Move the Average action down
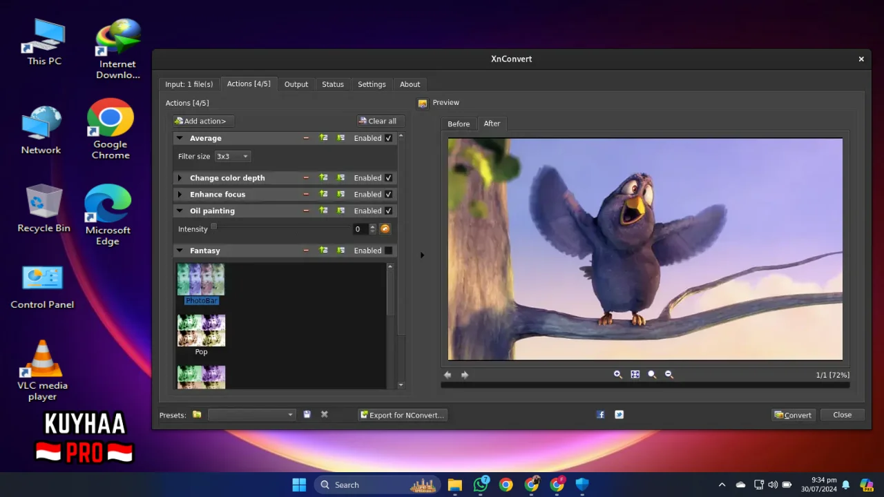The height and width of the screenshot is (497, 884). [x=340, y=138]
